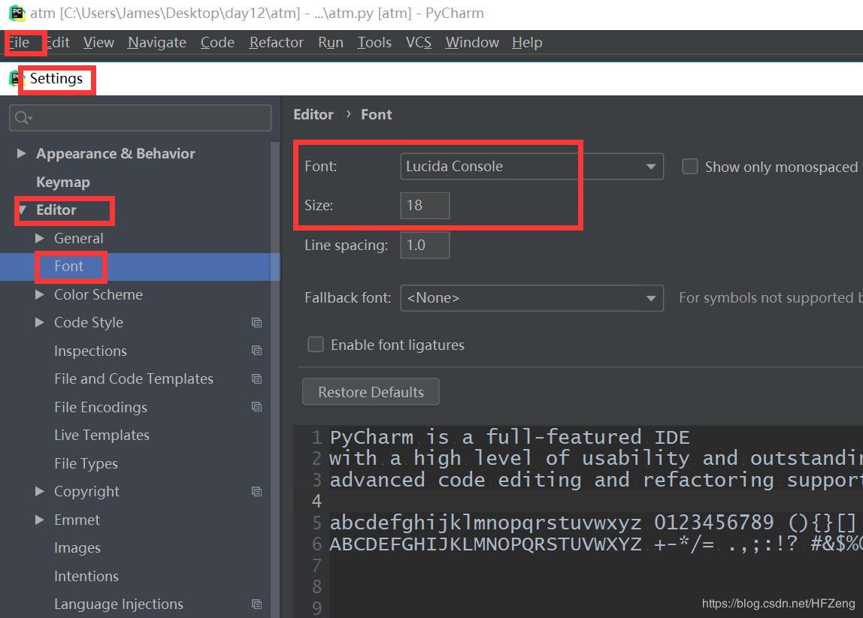Screen dimensions: 863x618
Task: Toggle Enable font ligatures checkbox
Action: coord(316,345)
